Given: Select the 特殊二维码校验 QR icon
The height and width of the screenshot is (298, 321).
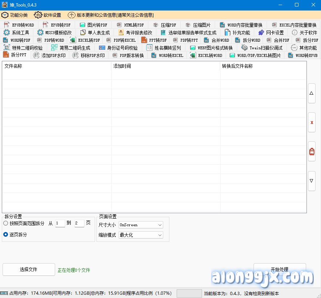Looking at the screenshot, I should pos(7,48).
